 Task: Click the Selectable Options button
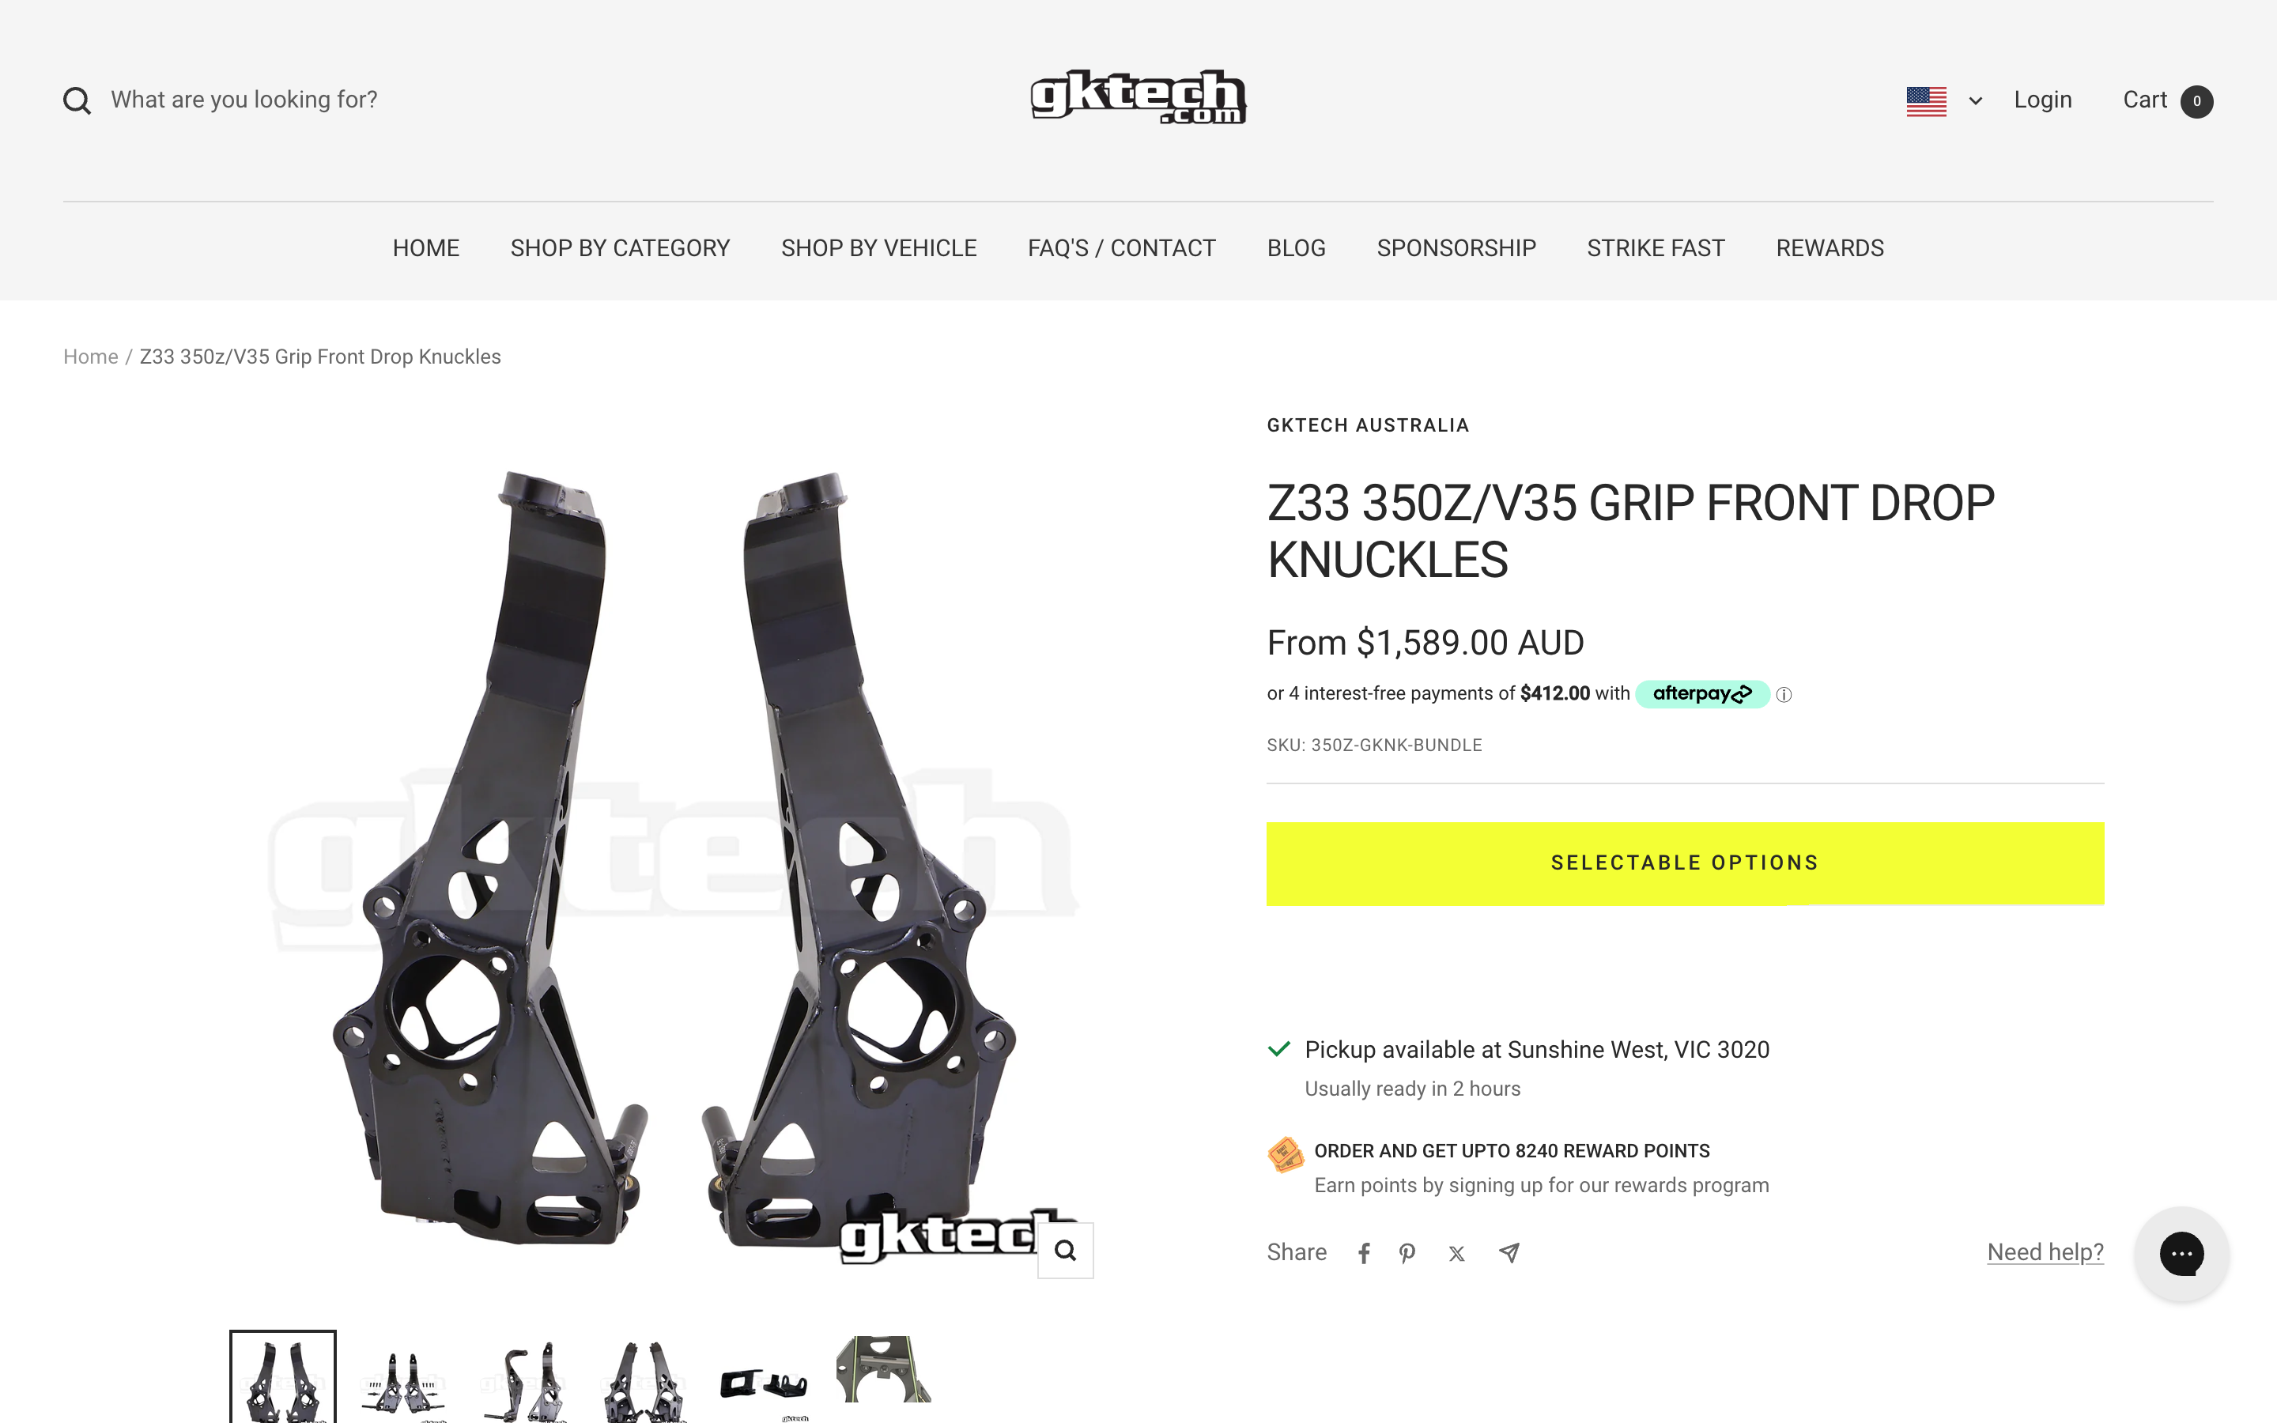click(x=1685, y=863)
